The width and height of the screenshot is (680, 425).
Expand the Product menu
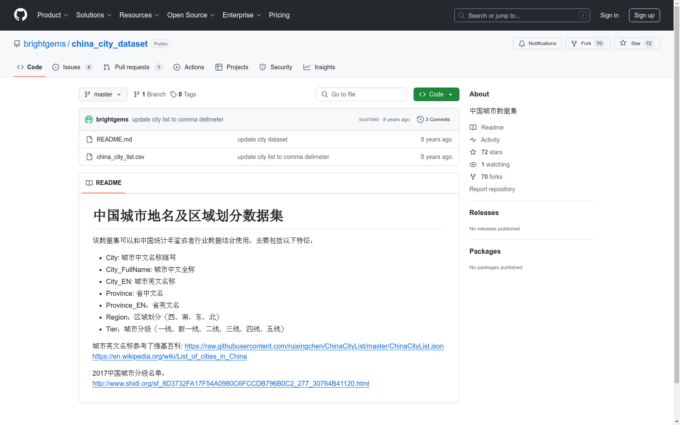point(53,15)
